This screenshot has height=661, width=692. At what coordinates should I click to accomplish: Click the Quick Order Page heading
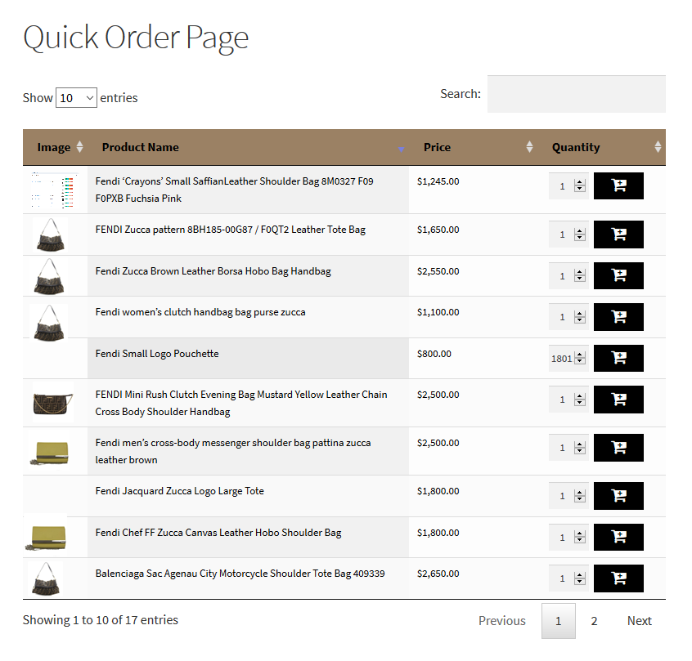click(136, 38)
